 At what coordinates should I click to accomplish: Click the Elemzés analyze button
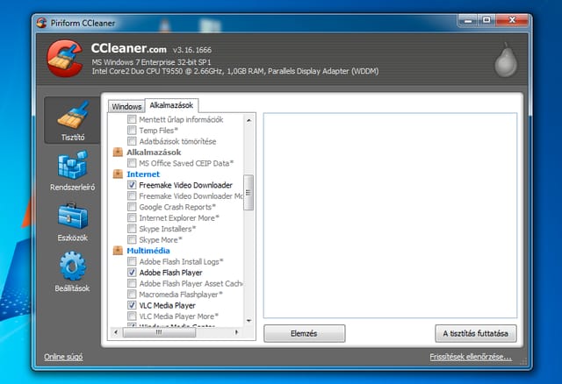(305, 333)
